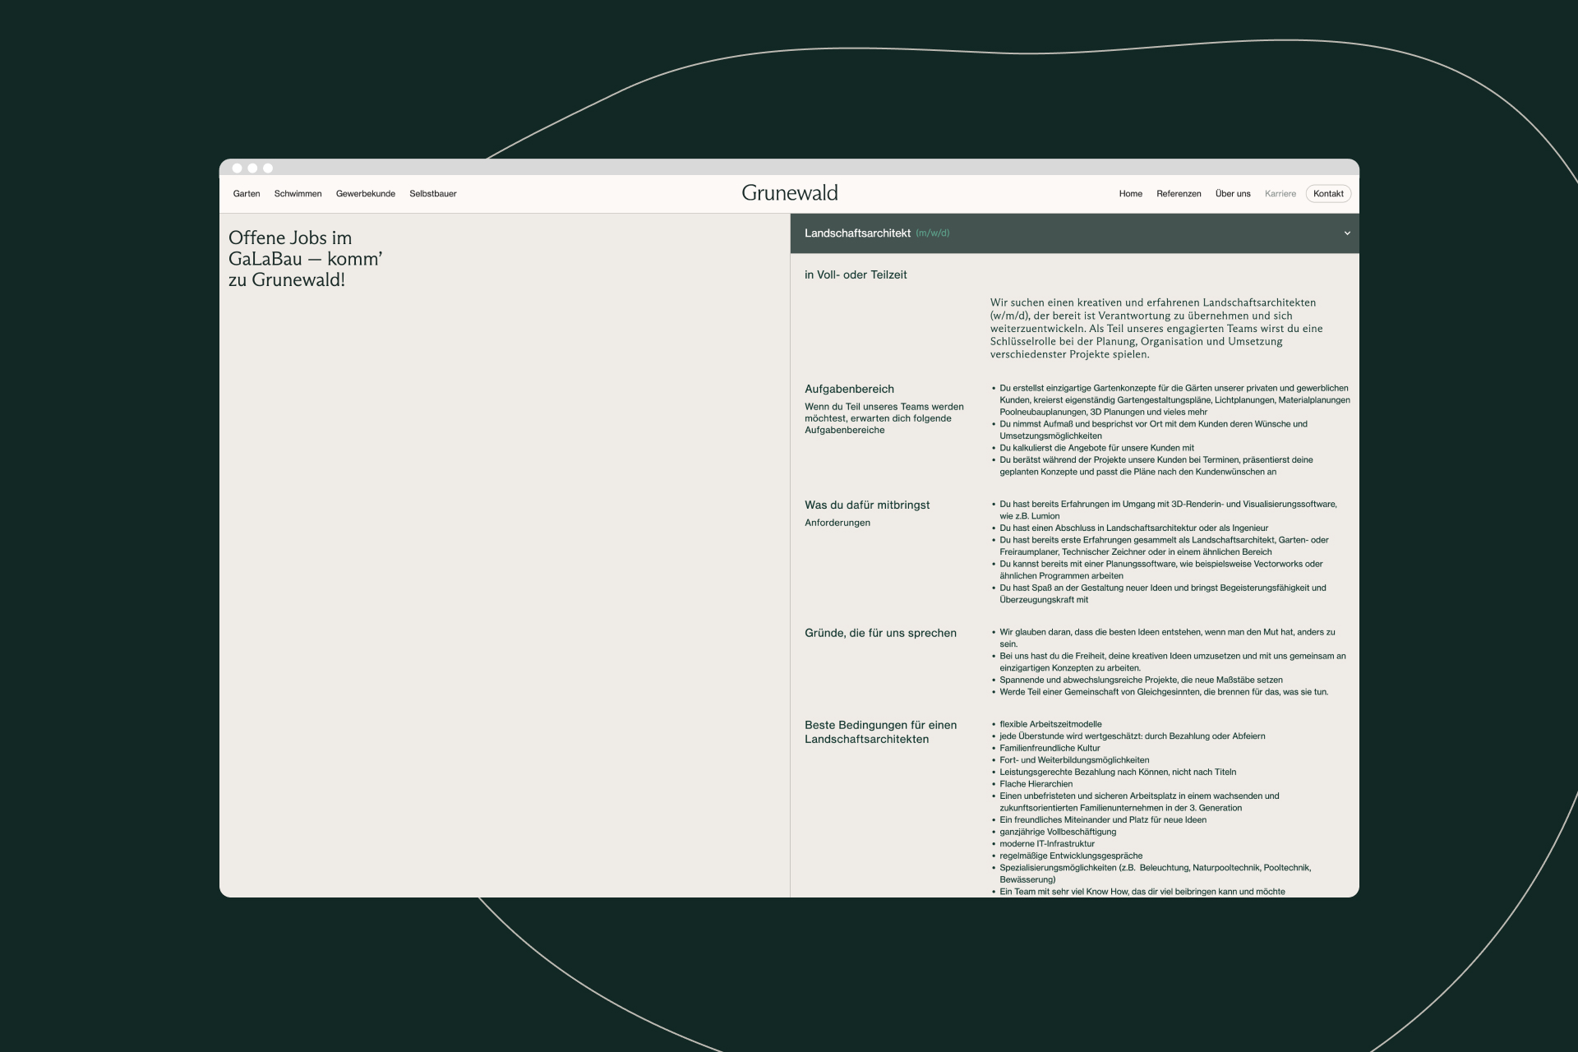This screenshot has height=1052, width=1578.
Task: Open the Schwimmen menu item
Action: (x=298, y=194)
